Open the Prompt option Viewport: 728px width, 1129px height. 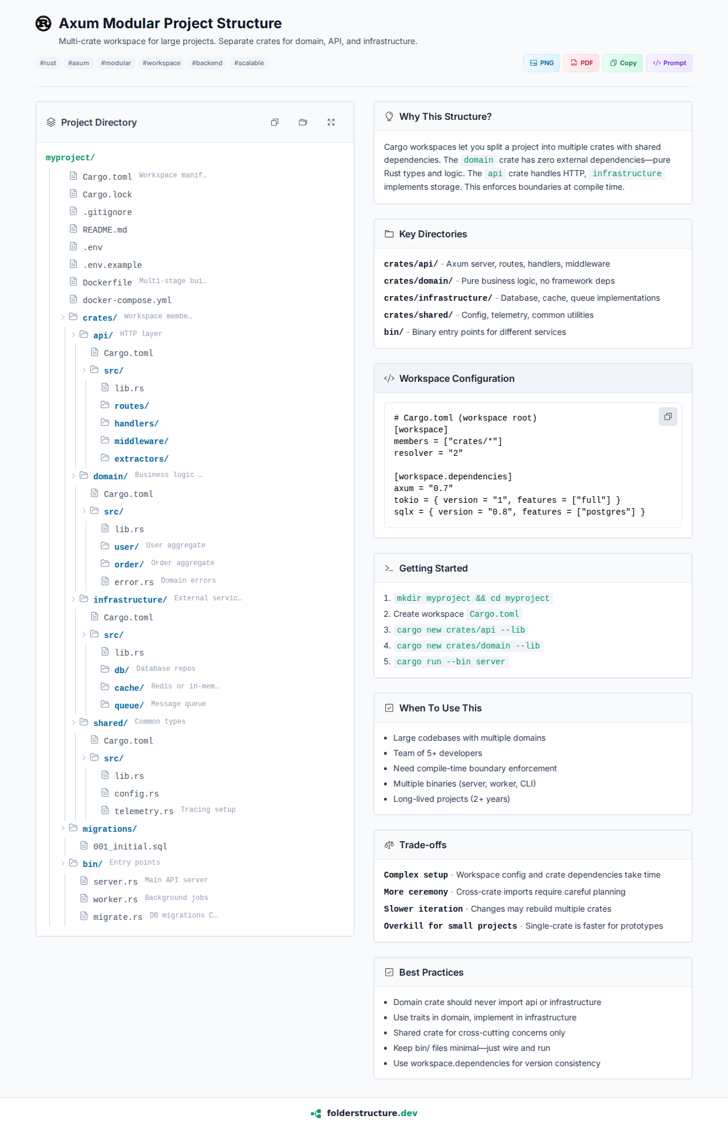click(669, 63)
